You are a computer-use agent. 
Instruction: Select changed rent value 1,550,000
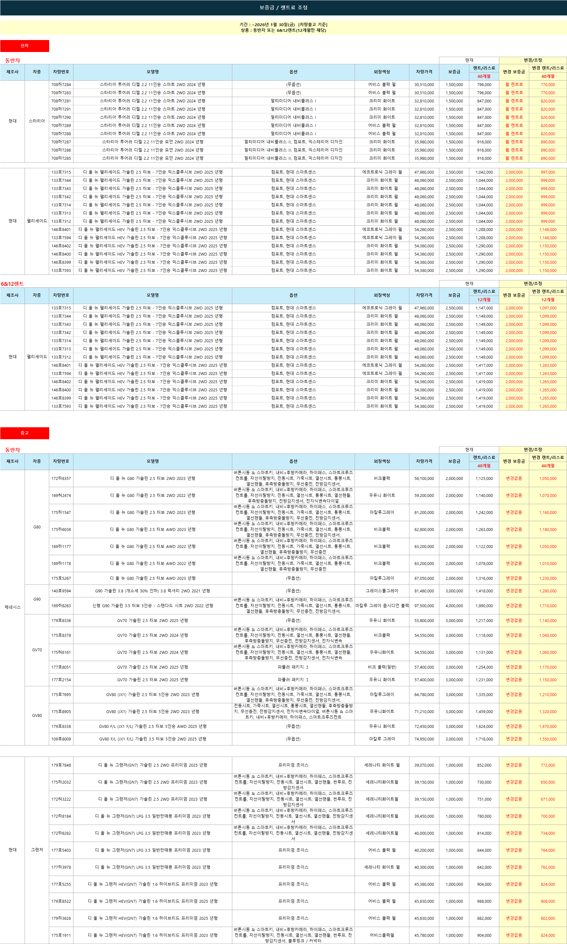(547, 739)
